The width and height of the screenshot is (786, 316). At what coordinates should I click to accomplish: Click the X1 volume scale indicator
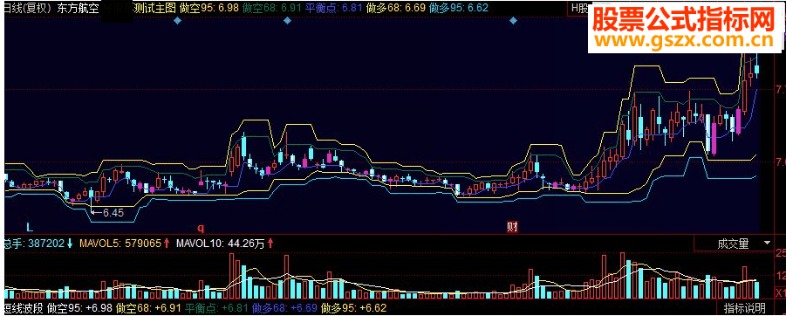[x=781, y=292]
